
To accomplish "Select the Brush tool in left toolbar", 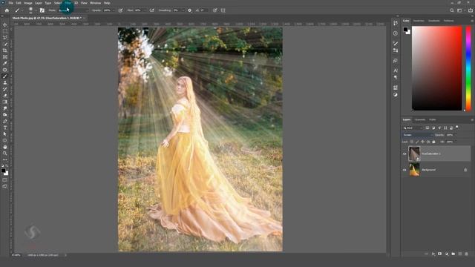I will 5,76.
